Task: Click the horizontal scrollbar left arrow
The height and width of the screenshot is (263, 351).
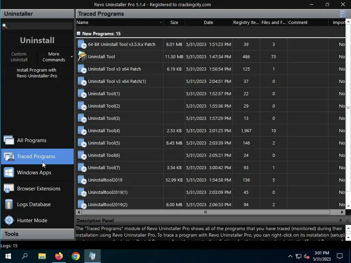Action: pos(78,212)
